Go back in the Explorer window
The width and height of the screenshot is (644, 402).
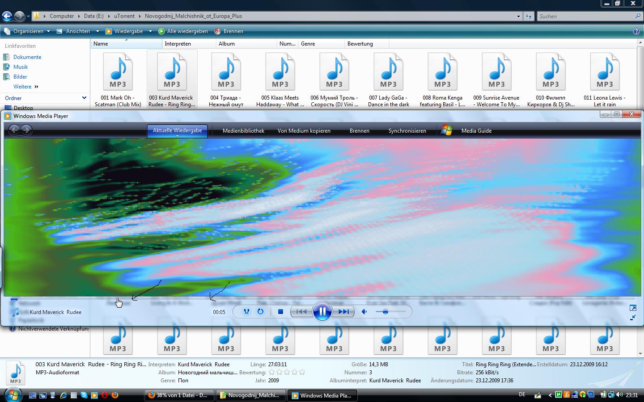tap(7, 17)
